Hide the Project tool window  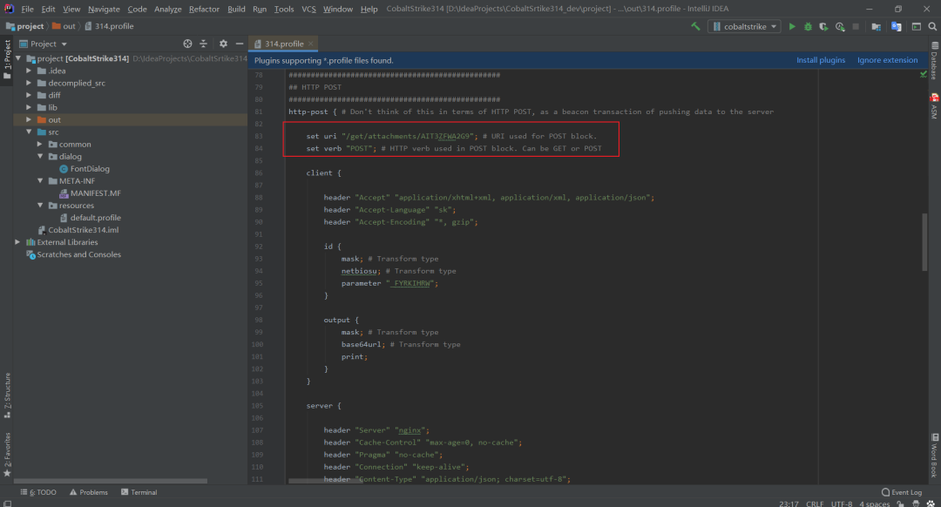coord(240,44)
